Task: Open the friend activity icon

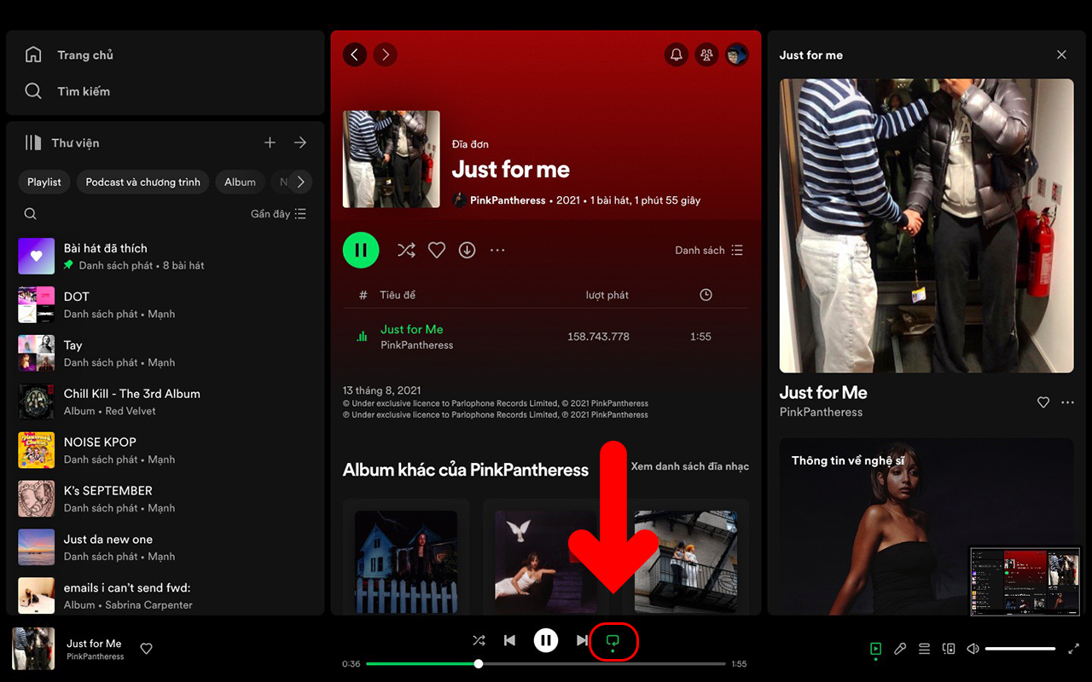Action: (x=706, y=55)
